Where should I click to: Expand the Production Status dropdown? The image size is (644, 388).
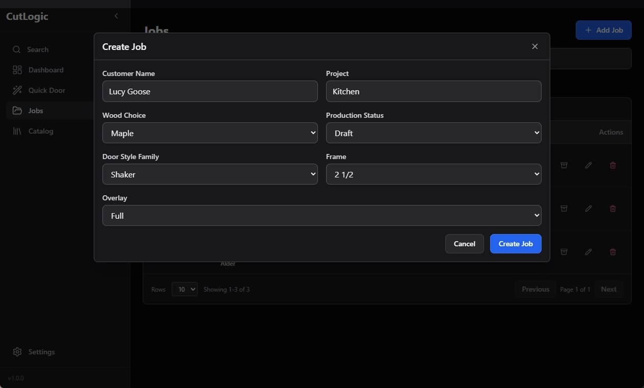[433, 133]
